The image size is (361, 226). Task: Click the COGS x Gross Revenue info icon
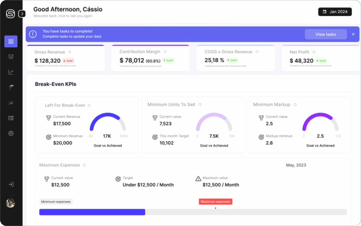257,52
